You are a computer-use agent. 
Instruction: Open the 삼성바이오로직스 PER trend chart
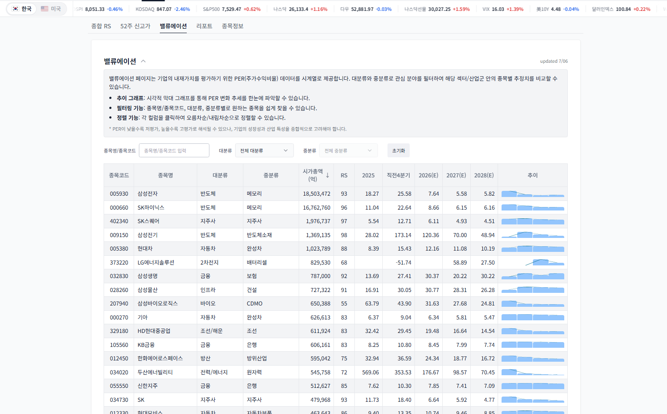point(532,304)
